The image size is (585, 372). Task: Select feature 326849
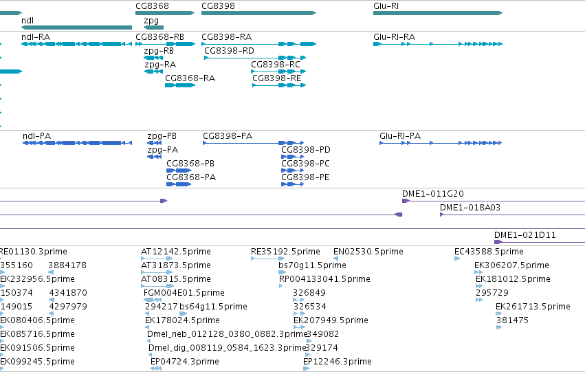pos(309,294)
